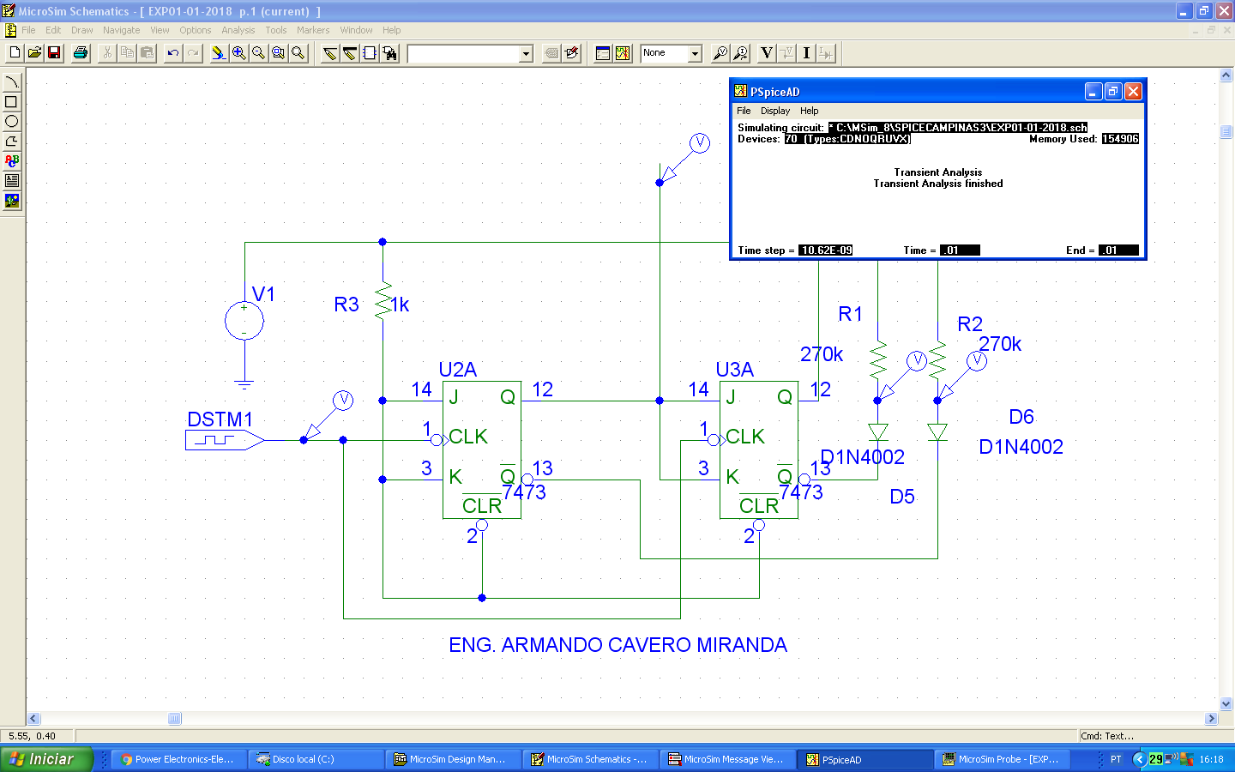Click the horizontal scrollbar of the schematic

click(174, 719)
